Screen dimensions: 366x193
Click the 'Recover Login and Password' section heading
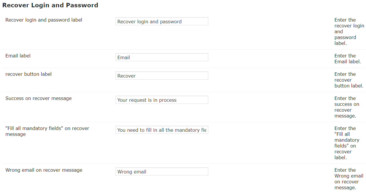[50, 5]
